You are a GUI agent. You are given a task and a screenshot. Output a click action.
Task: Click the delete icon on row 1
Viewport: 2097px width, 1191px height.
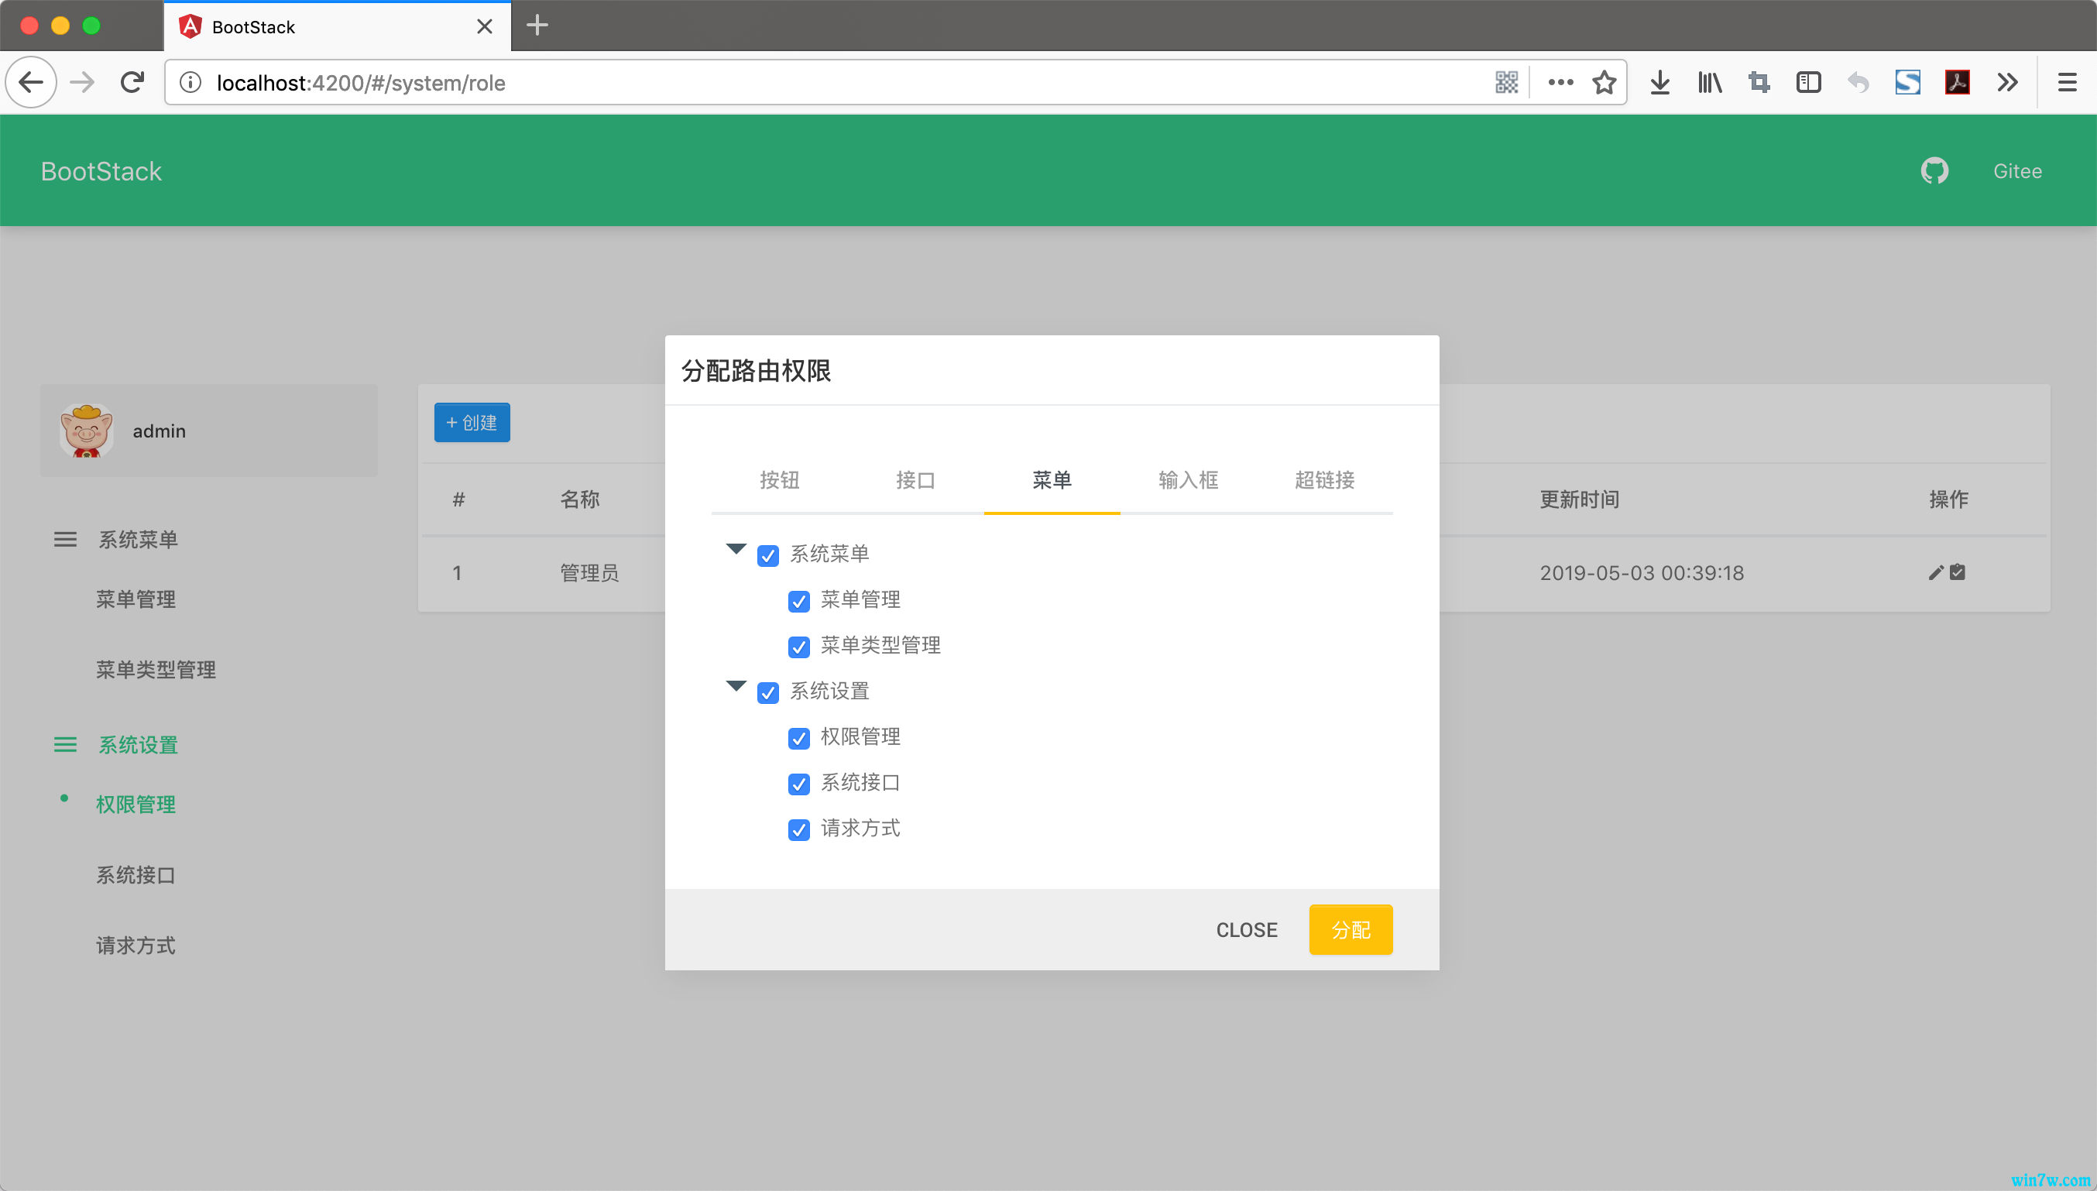[1956, 571]
